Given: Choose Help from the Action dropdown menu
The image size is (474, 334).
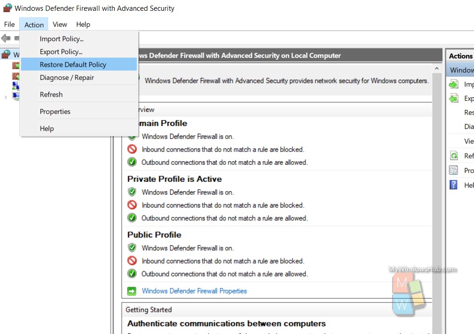Looking at the screenshot, I should tap(79, 128).
